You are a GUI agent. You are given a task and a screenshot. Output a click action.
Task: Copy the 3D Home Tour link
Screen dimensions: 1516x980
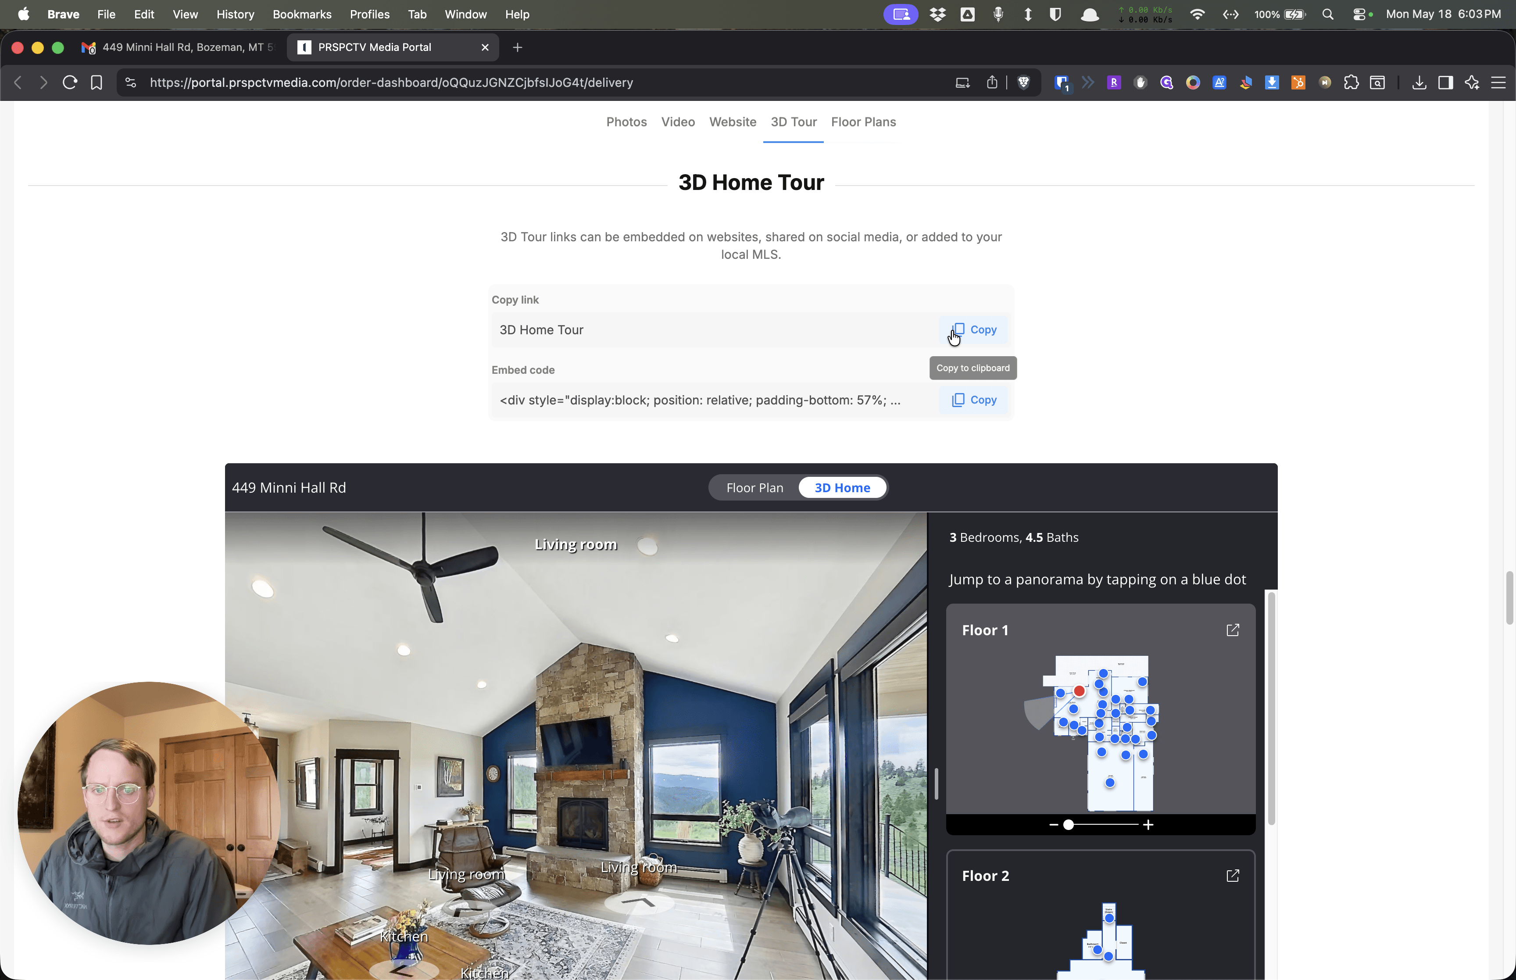[x=973, y=329]
